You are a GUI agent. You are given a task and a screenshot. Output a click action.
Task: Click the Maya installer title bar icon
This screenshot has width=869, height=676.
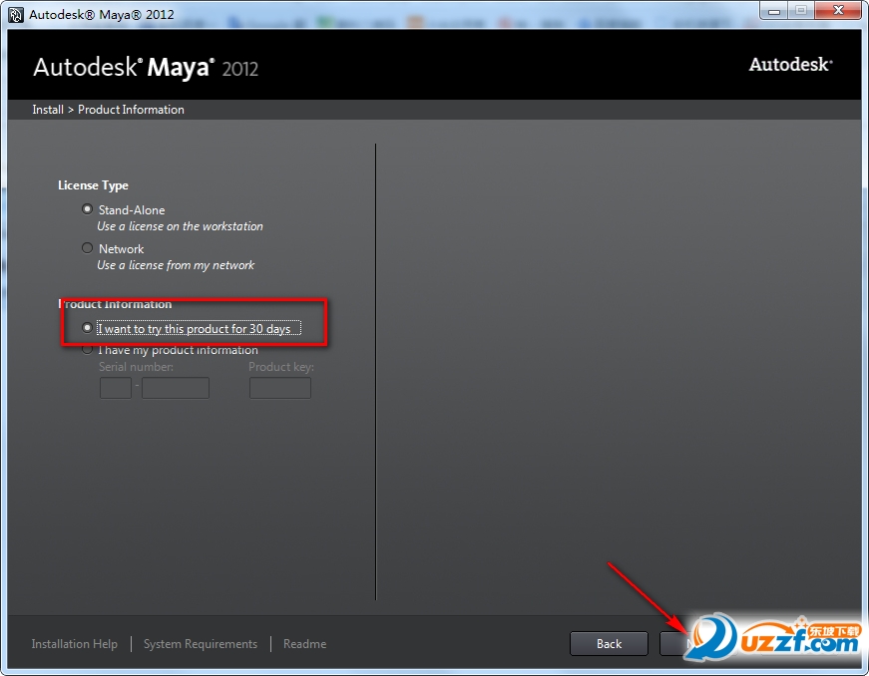pos(16,14)
